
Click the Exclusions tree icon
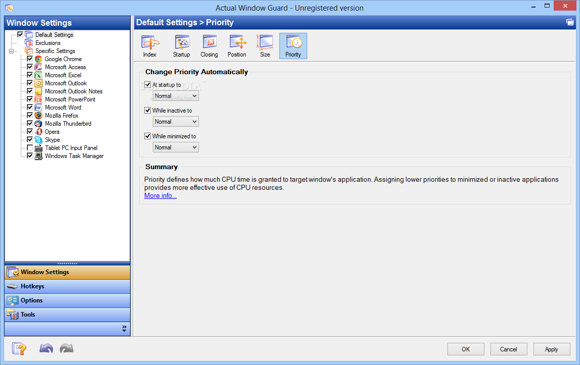[29, 43]
